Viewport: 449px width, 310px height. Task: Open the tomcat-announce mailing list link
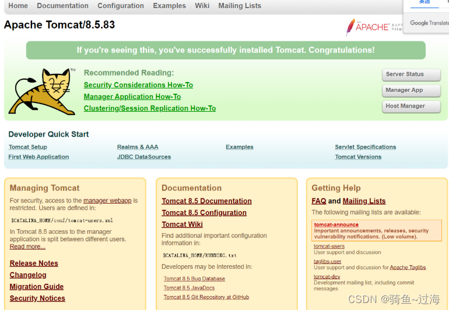[336, 225]
